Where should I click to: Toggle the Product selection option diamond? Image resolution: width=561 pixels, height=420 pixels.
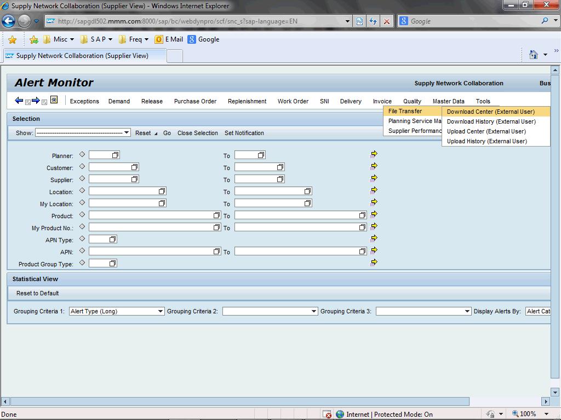click(82, 214)
